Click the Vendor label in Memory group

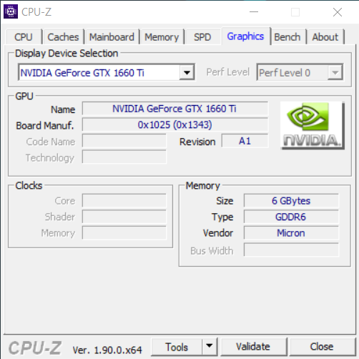pyautogui.click(x=218, y=233)
